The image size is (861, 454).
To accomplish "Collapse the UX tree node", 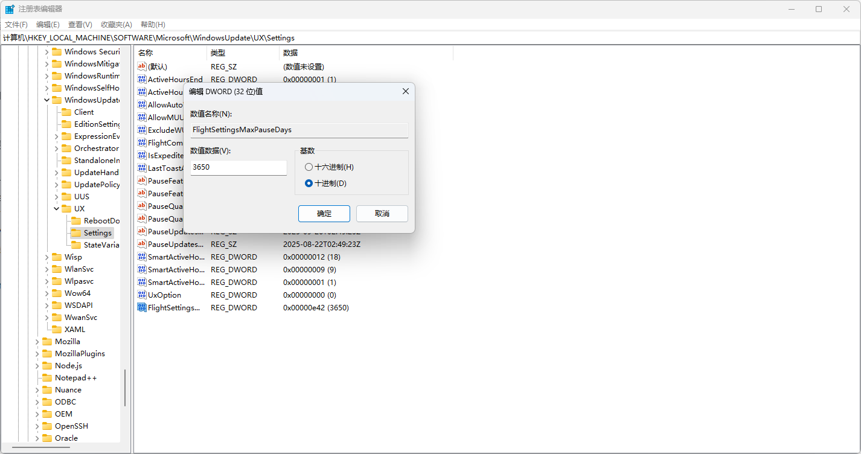I will [x=57, y=208].
